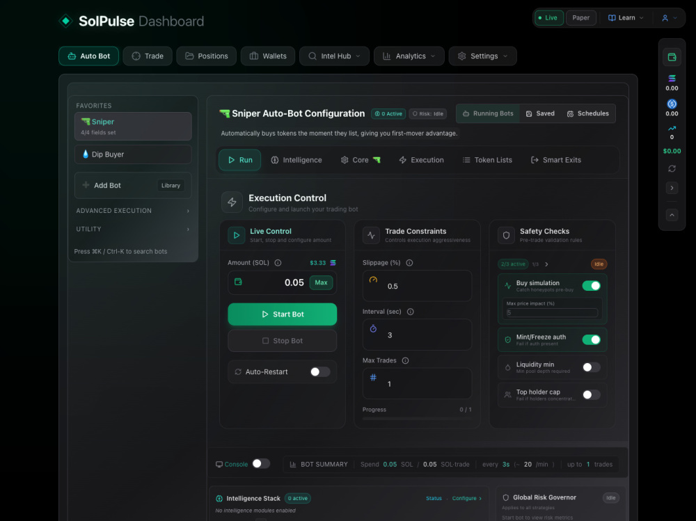Click the info icon beside Slippage (%)

point(409,263)
